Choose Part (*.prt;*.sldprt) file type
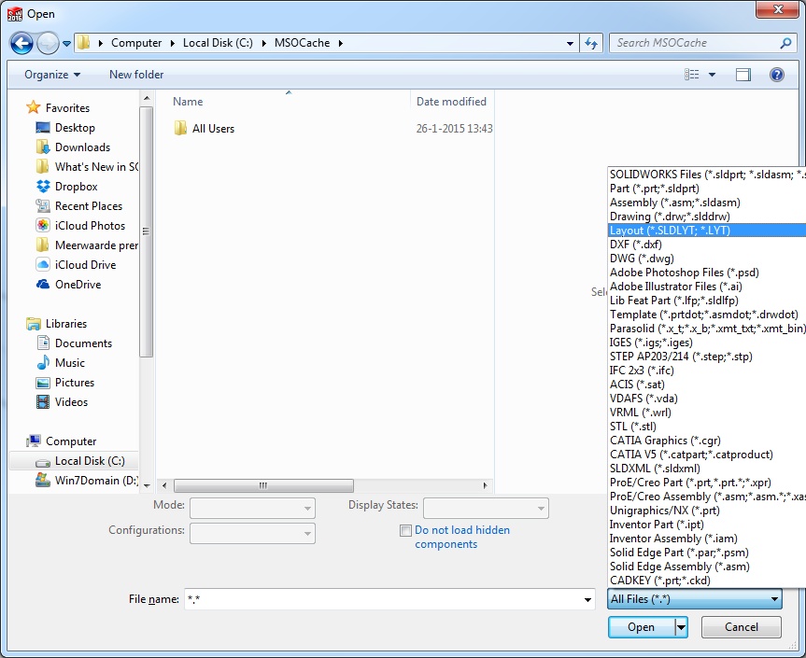Image resolution: width=806 pixels, height=658 pixels. [x=707, y=189]
